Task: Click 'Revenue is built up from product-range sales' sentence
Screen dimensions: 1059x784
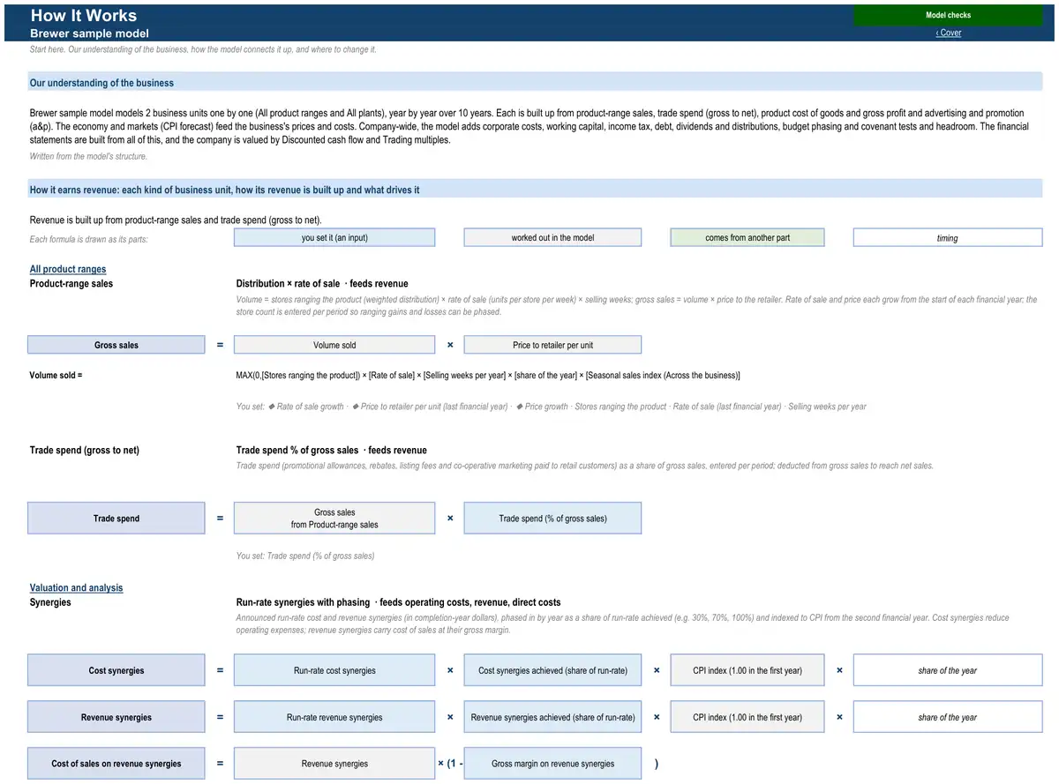Action: [176, 220]
